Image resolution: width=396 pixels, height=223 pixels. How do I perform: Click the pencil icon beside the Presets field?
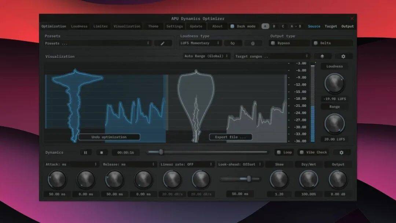(x=163, y=43)
